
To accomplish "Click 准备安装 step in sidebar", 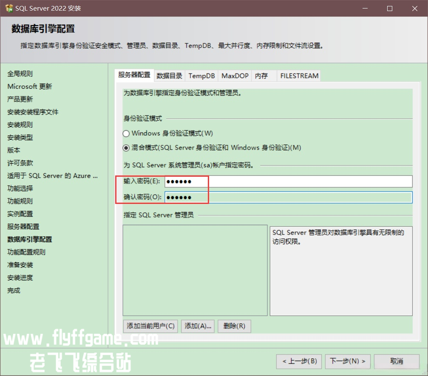I will pyautogui.click(x=20, y=265).
